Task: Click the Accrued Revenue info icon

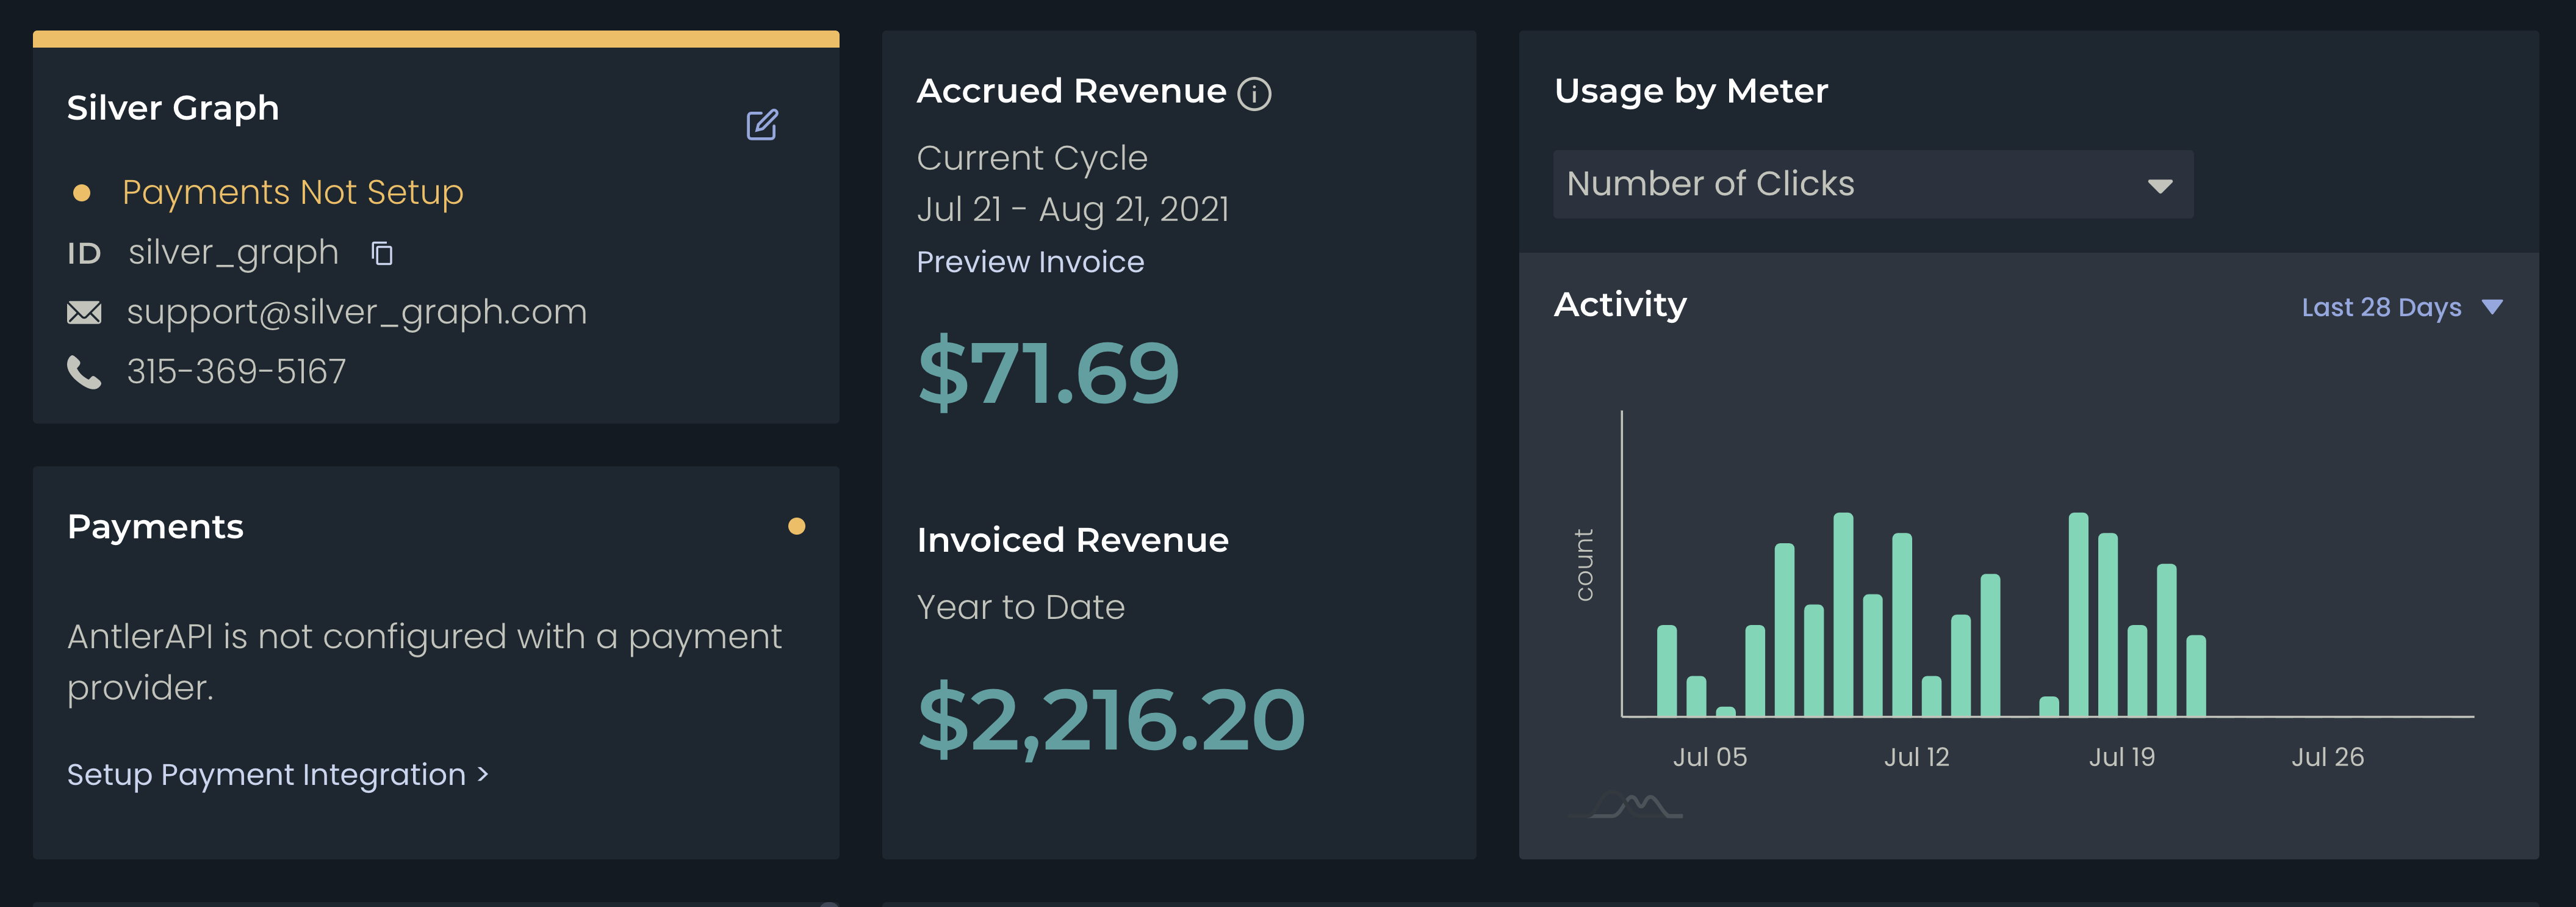Action: (1254, 94)
